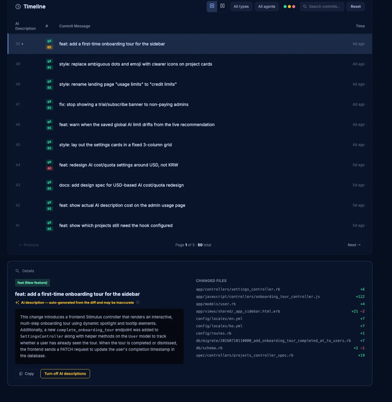Click the git badge on commit 43
The height and width of the screenshot is (402, 392).
point(49,182)
